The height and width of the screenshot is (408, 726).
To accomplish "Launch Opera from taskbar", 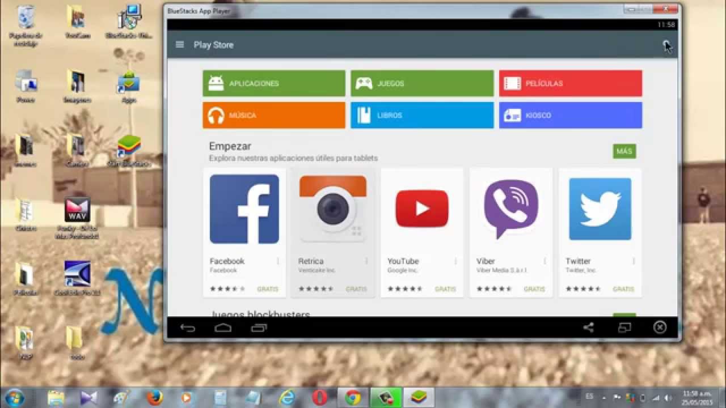I will click(x=320, y=398).
